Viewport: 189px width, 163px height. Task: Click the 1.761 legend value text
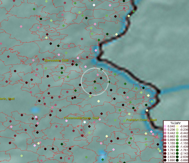click(x=171, y=150)
